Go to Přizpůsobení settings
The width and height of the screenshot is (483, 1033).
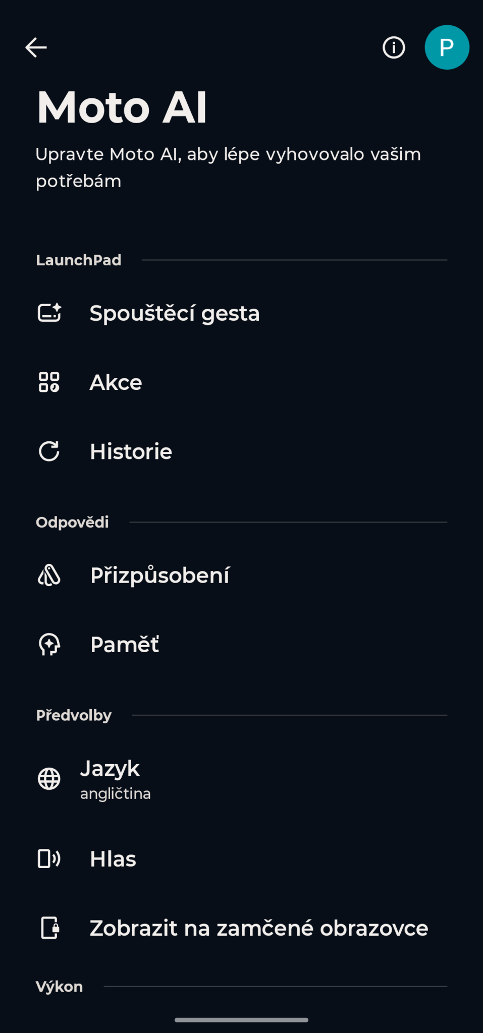(159, 575)
